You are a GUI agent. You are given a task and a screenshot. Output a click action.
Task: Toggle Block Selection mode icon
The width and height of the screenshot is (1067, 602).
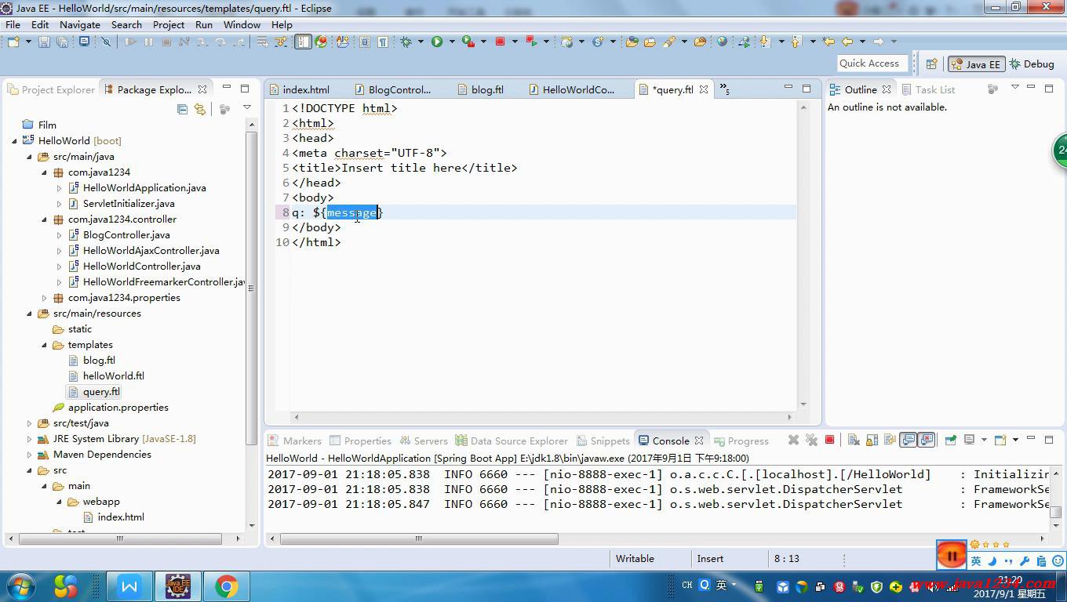tap(365, 42)
